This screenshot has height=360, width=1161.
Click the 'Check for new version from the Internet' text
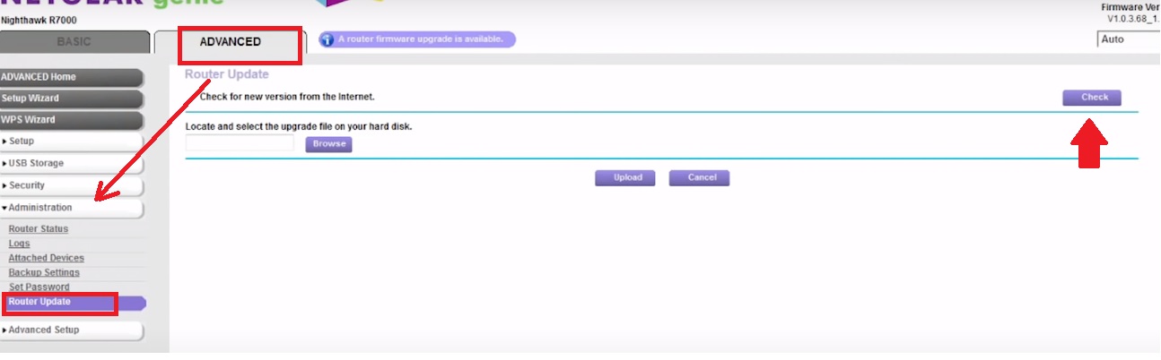287,96
